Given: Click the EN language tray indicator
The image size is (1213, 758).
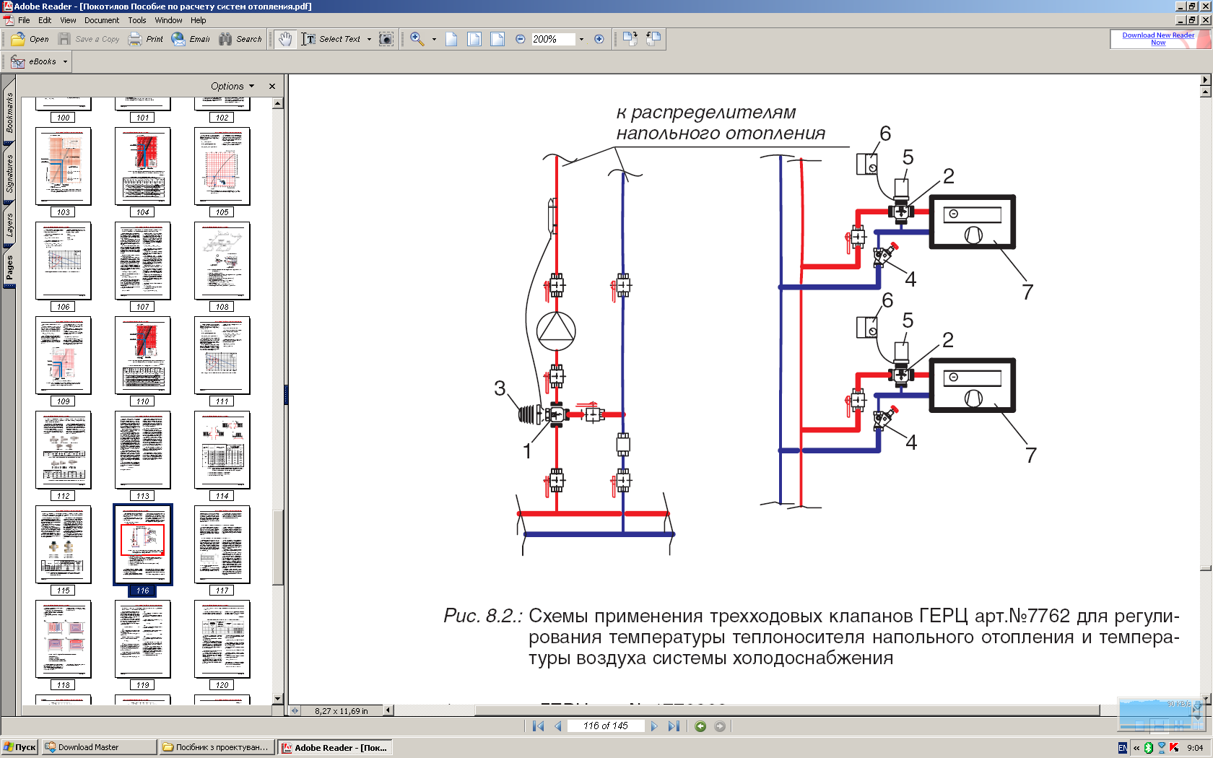Looking at the screenshot, I should 1123,748.
